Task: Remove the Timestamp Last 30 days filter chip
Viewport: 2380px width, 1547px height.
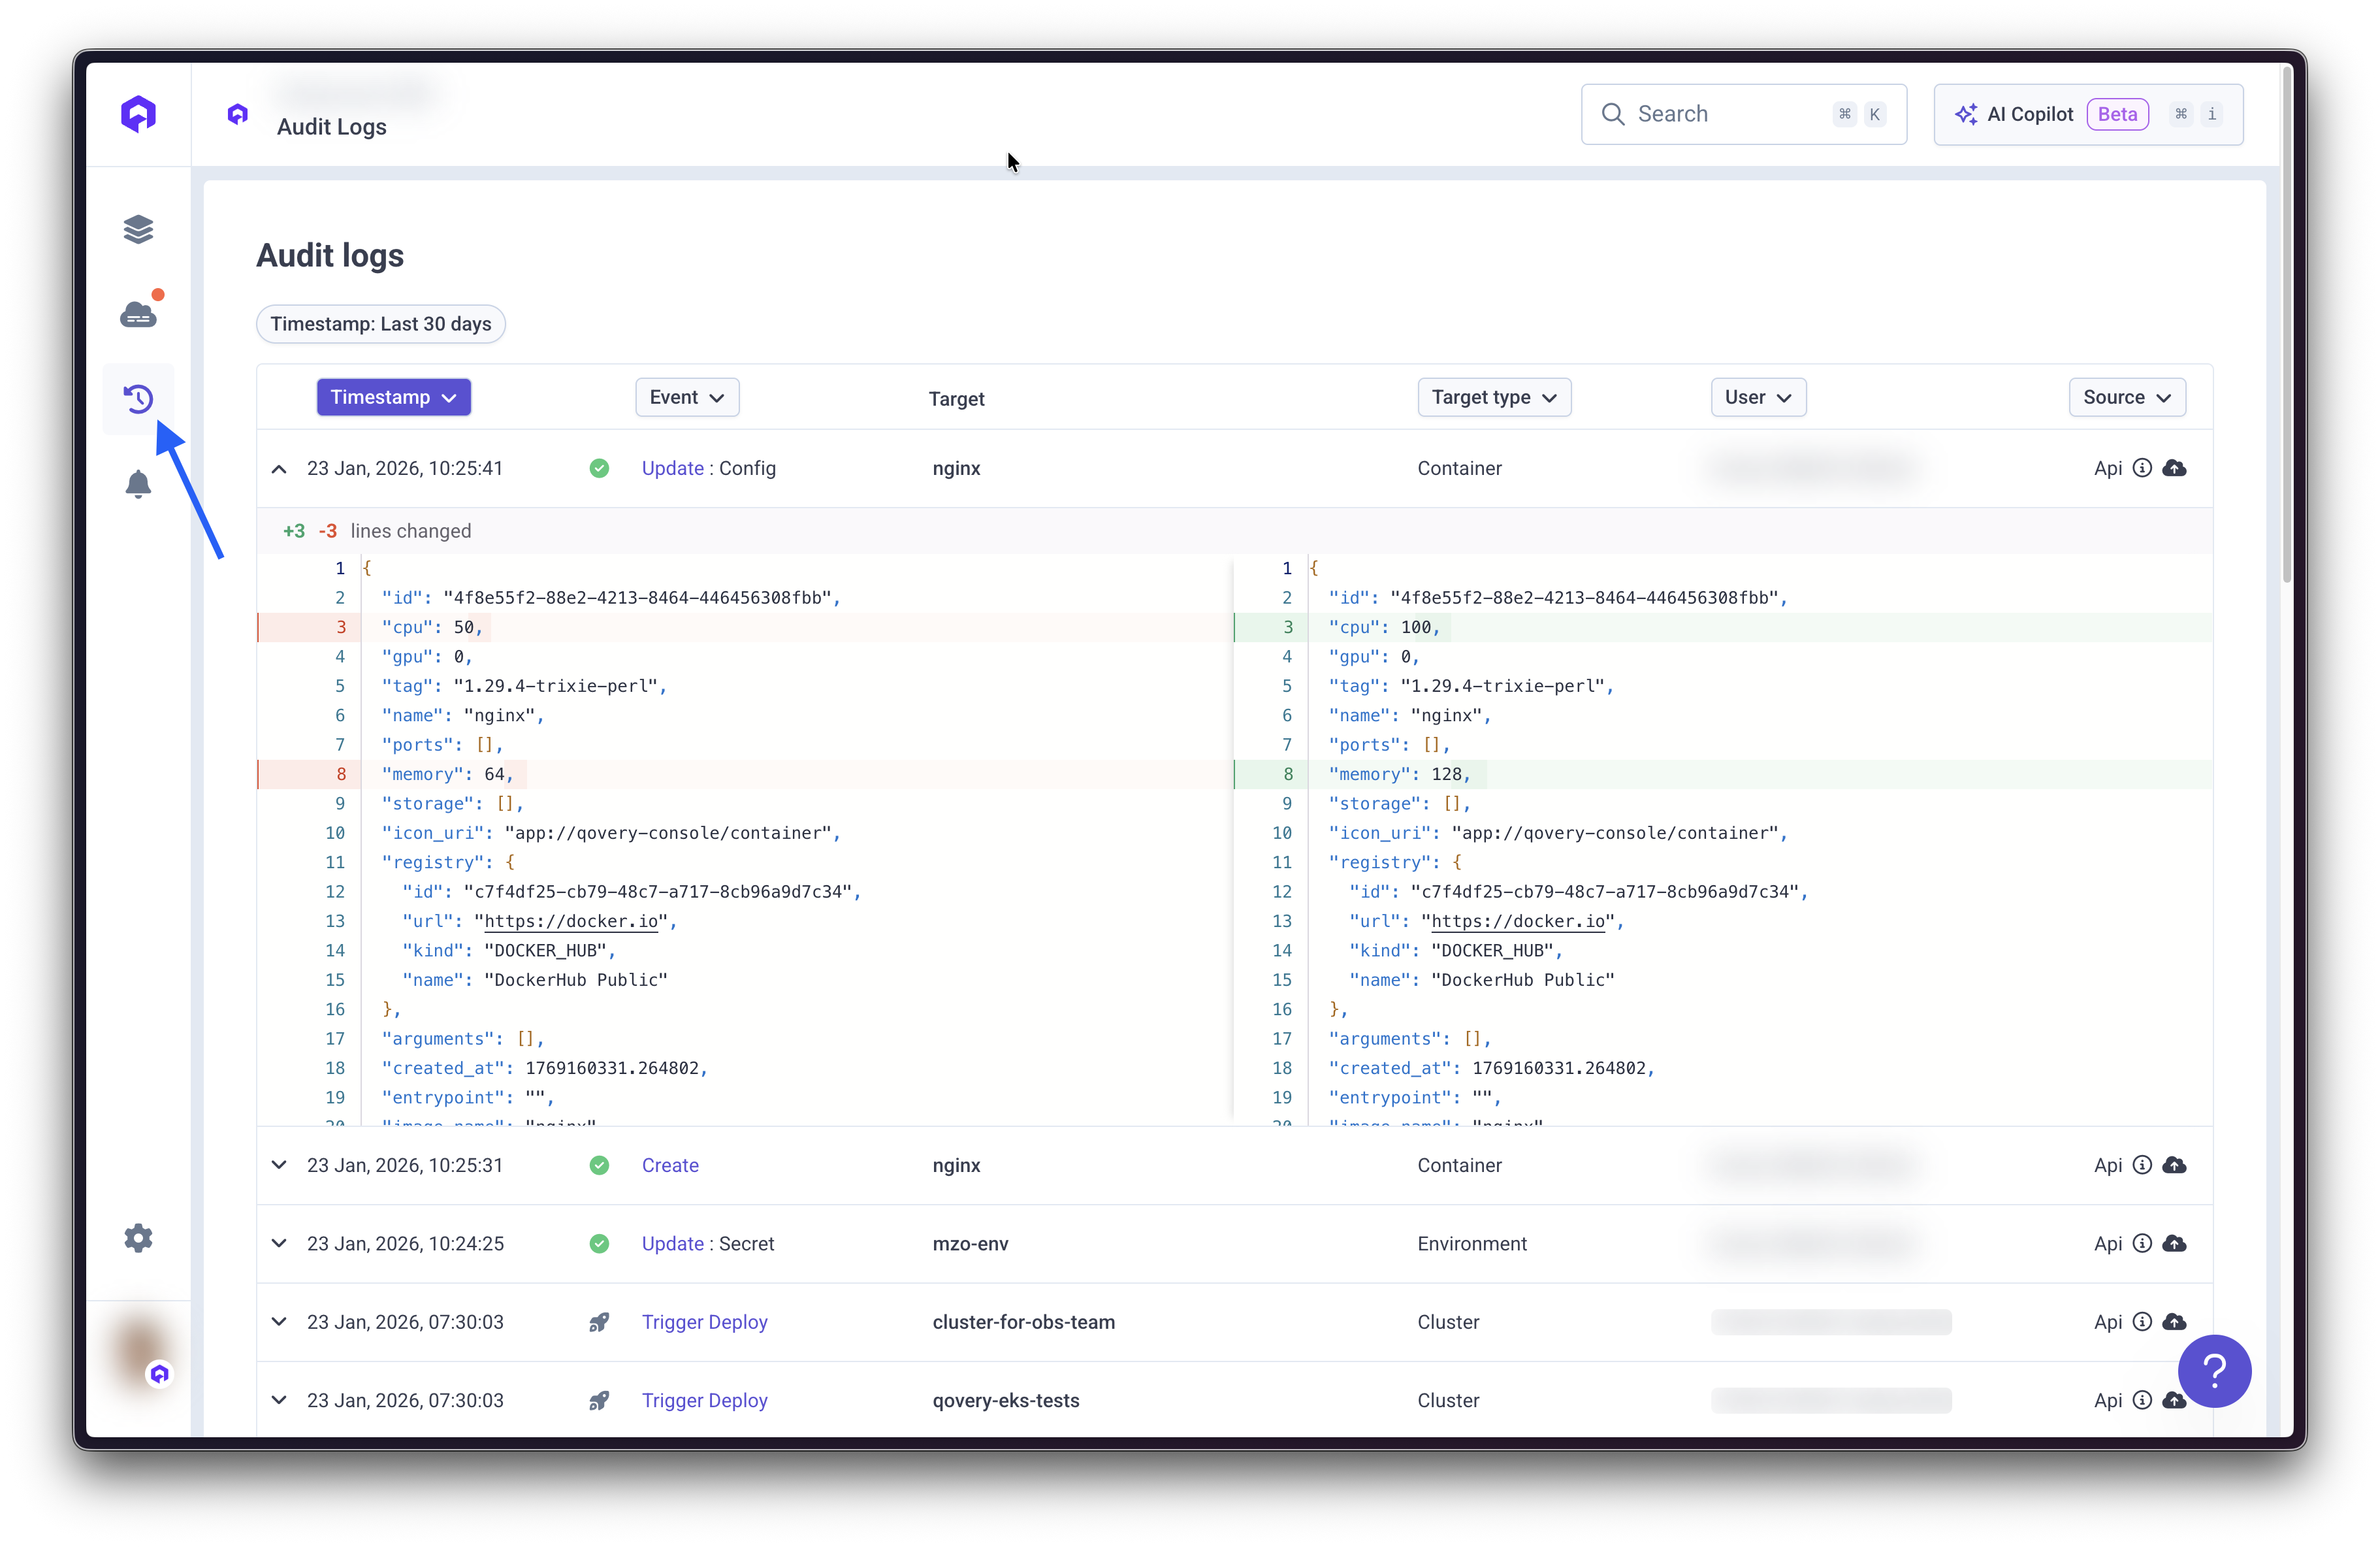Action: (381, 323)
